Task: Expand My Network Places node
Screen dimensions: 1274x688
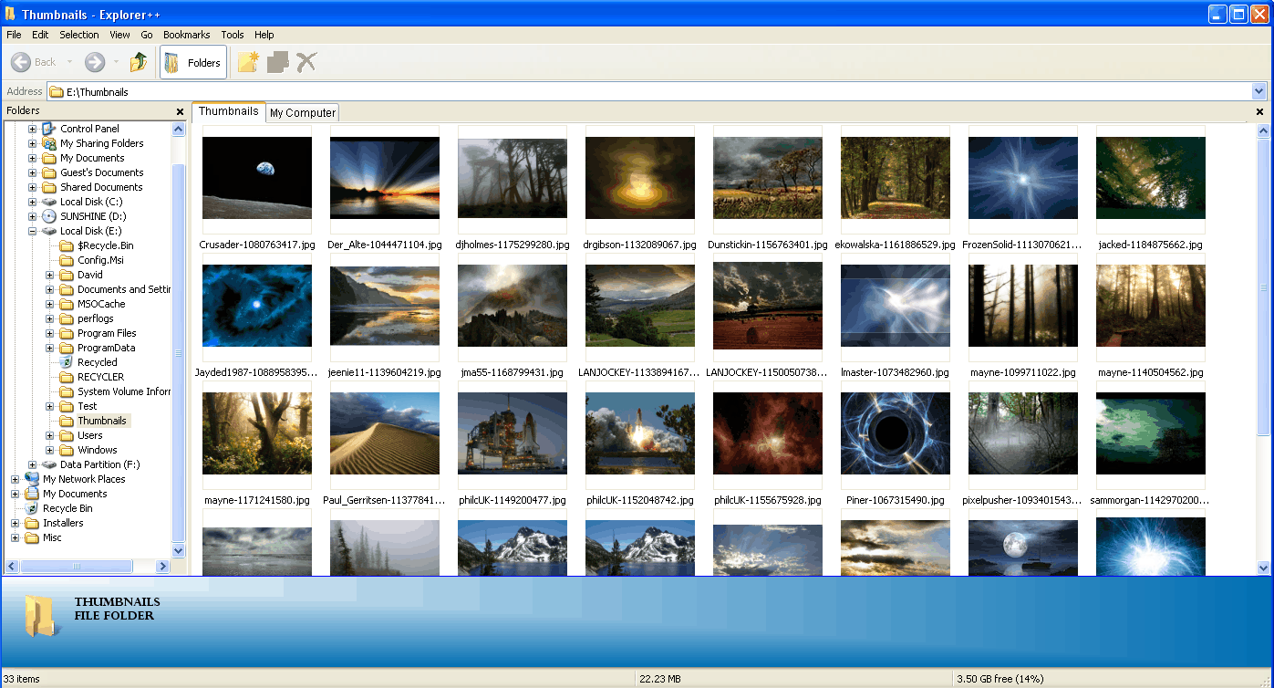Action: (16, 479)
